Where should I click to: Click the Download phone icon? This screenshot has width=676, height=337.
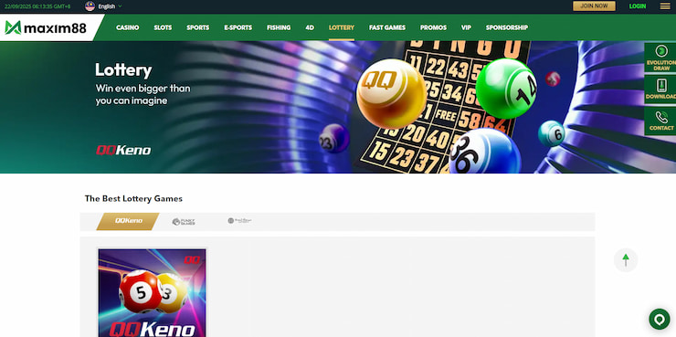[x=660, y=85]
